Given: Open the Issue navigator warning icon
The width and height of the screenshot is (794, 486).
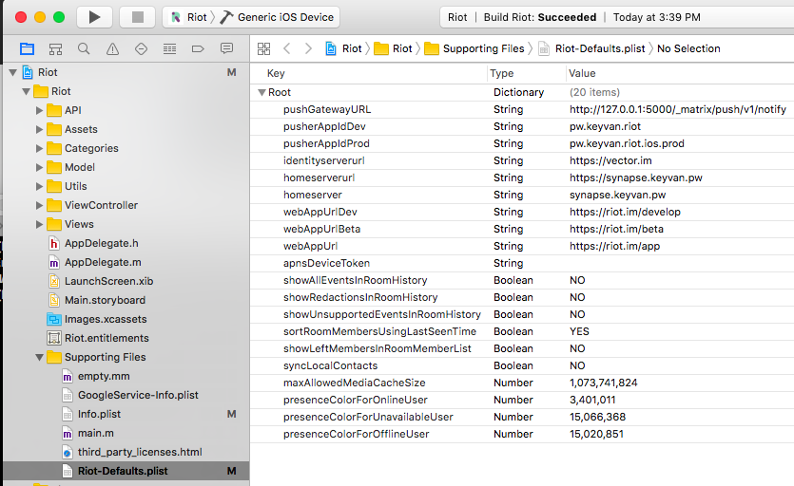Looking at the screenshot, I should click(x=112, y=49).
